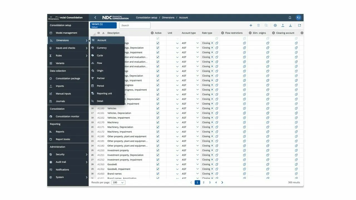Click the Search input field
The height and width of the screenshot is (200, 356).
(x=135, y=25)
